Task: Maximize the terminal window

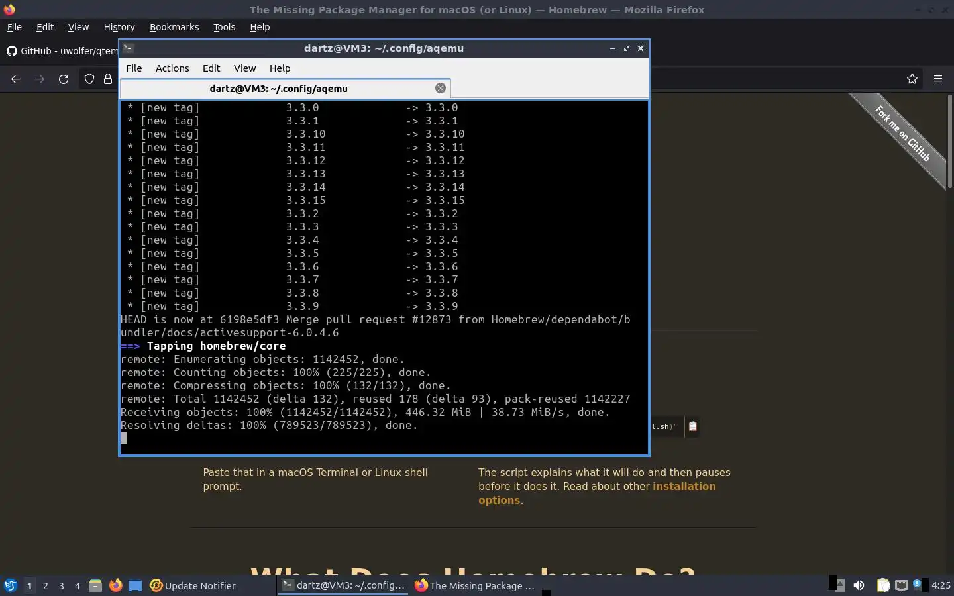Action: point(626,48)
